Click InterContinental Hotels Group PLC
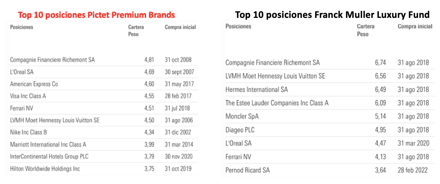Screen dimensions: 440x184 [x=49, y=157]
